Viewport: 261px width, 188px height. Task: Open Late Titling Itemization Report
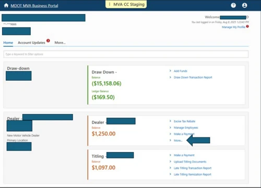click(x=193, y=174)
